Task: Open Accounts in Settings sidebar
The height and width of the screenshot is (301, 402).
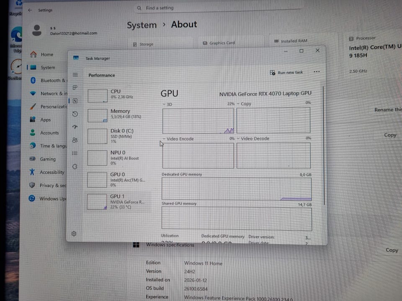Action: (44, 133)
